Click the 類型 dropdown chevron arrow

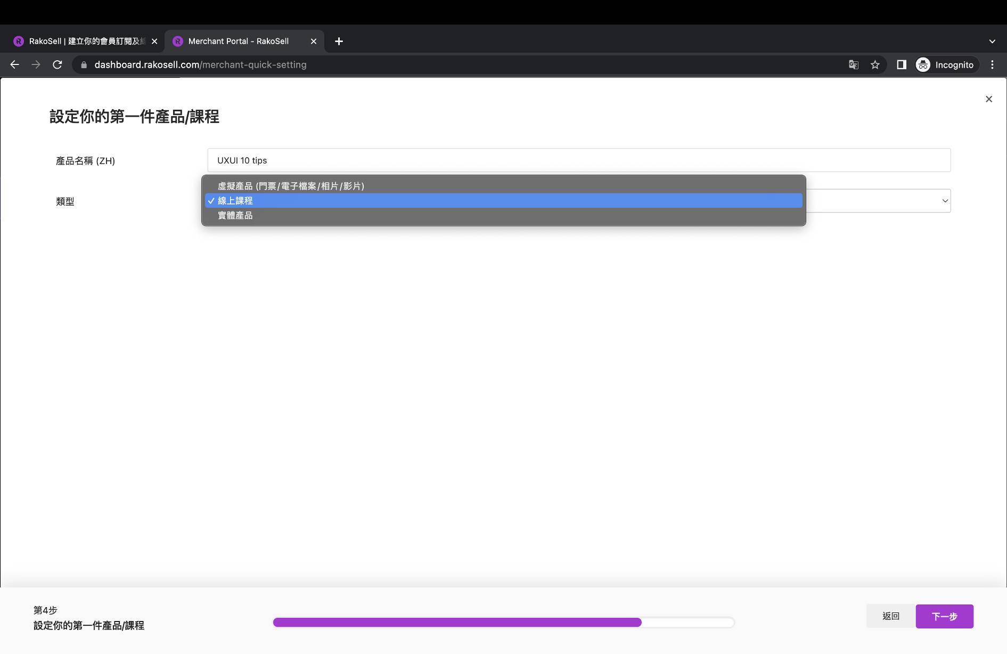pyautogui.click(x=945, y=201)
